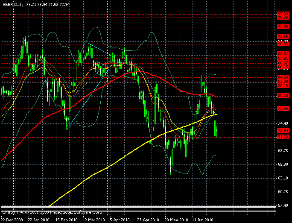Click the 63.10 price axis value

point(283,178)
